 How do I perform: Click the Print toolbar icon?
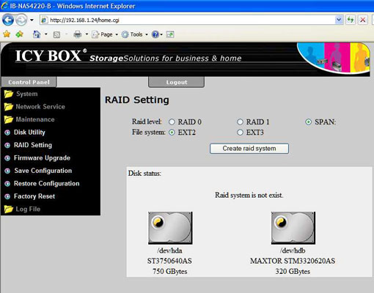click(x=78, y=34)
